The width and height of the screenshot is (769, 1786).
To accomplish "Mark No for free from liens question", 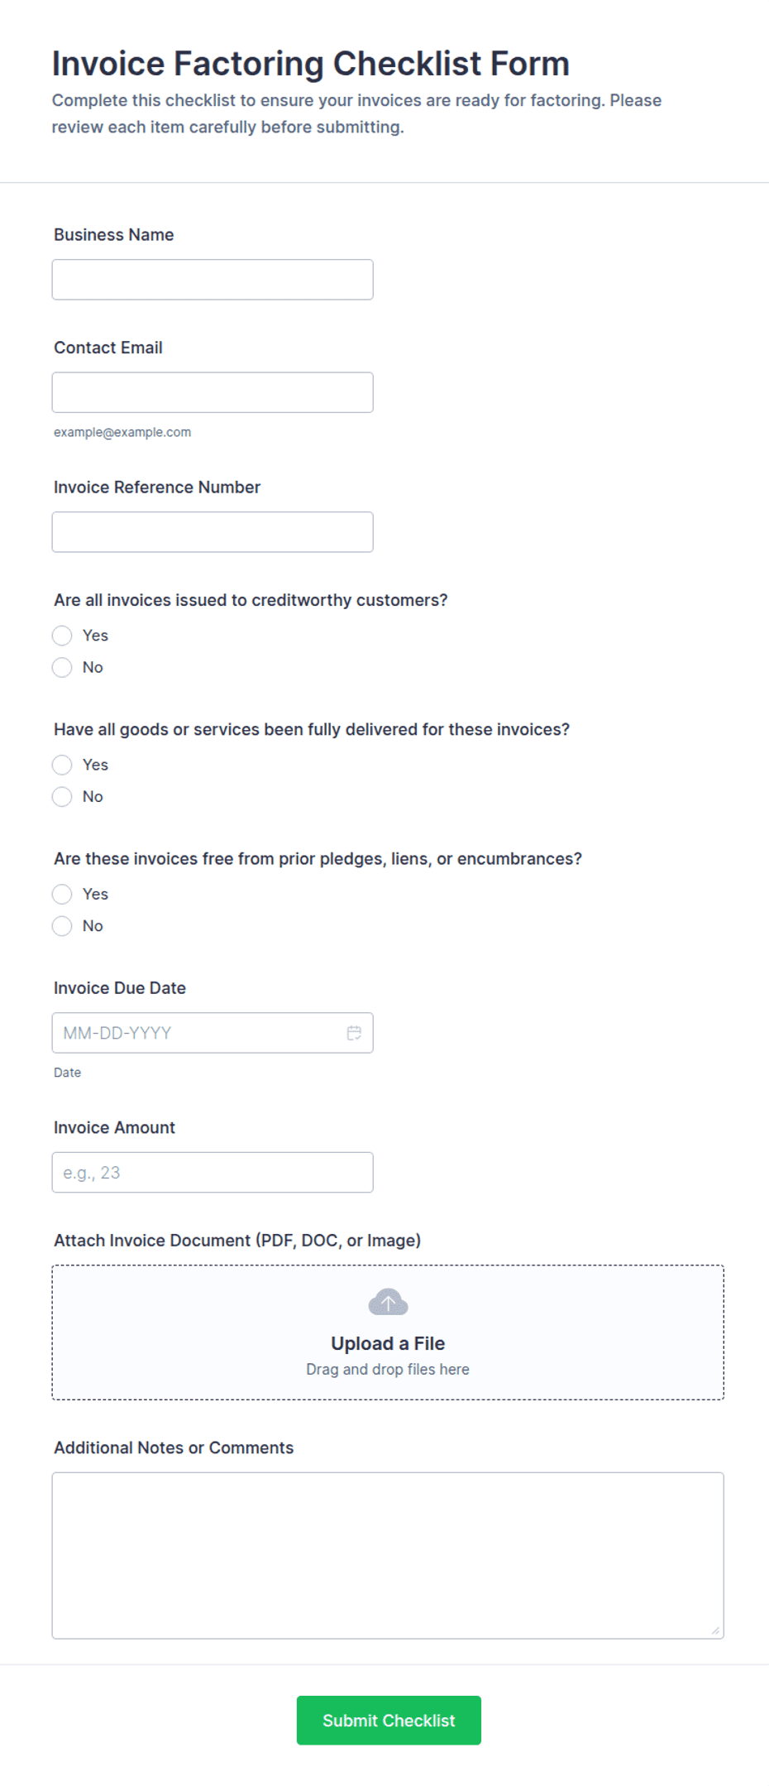I will (x=62, y=925).
